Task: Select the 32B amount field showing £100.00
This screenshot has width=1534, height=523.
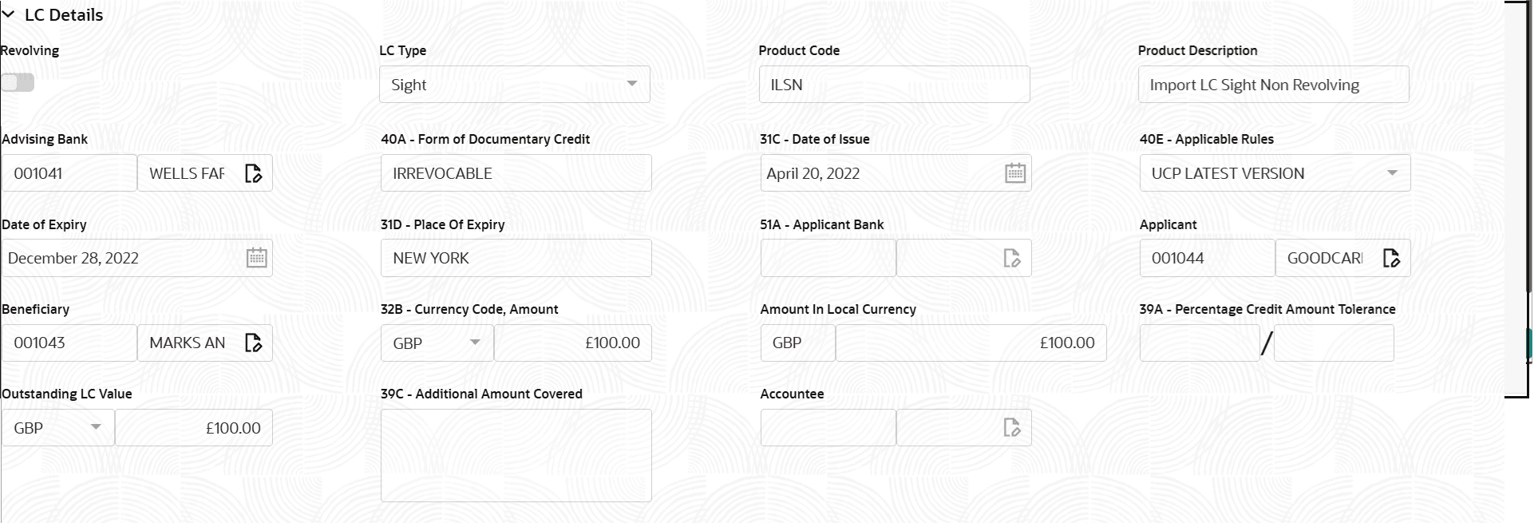Action: click(x=573, y=343)
